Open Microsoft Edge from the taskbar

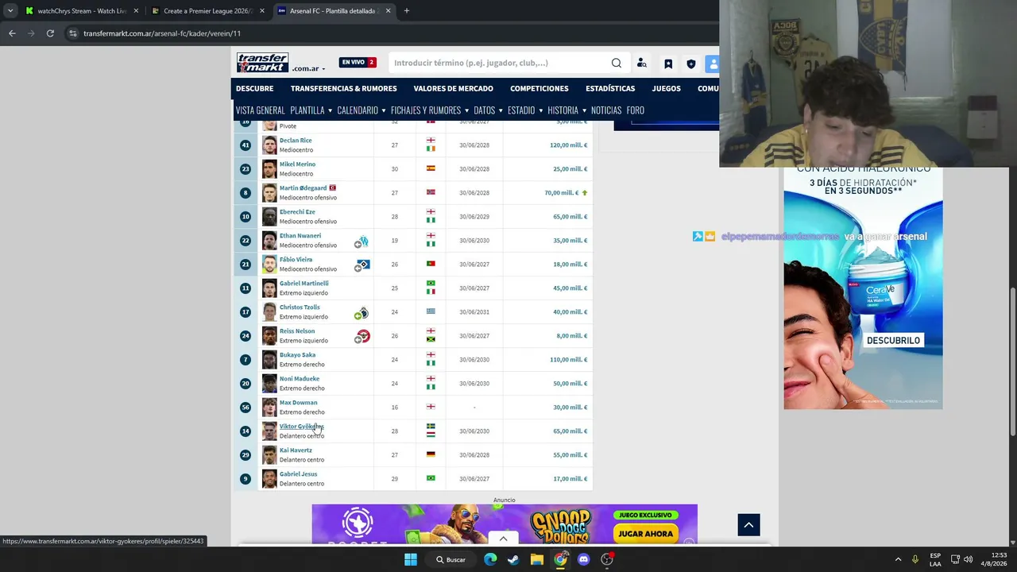[490, 559]
